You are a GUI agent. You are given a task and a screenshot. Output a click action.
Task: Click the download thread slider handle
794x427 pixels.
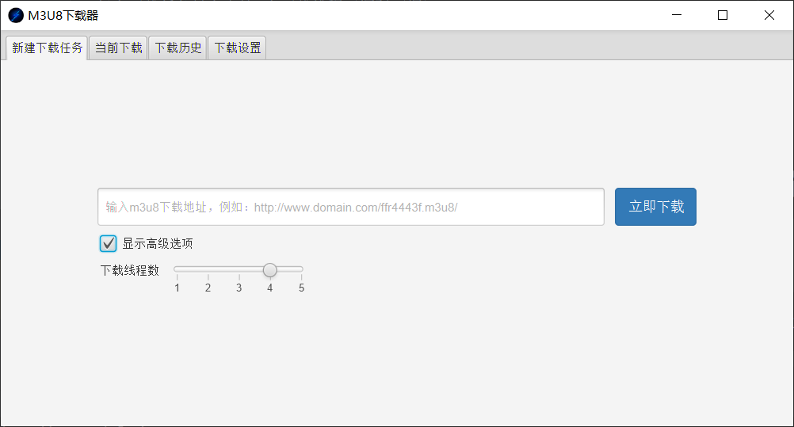tap(270, 270)
